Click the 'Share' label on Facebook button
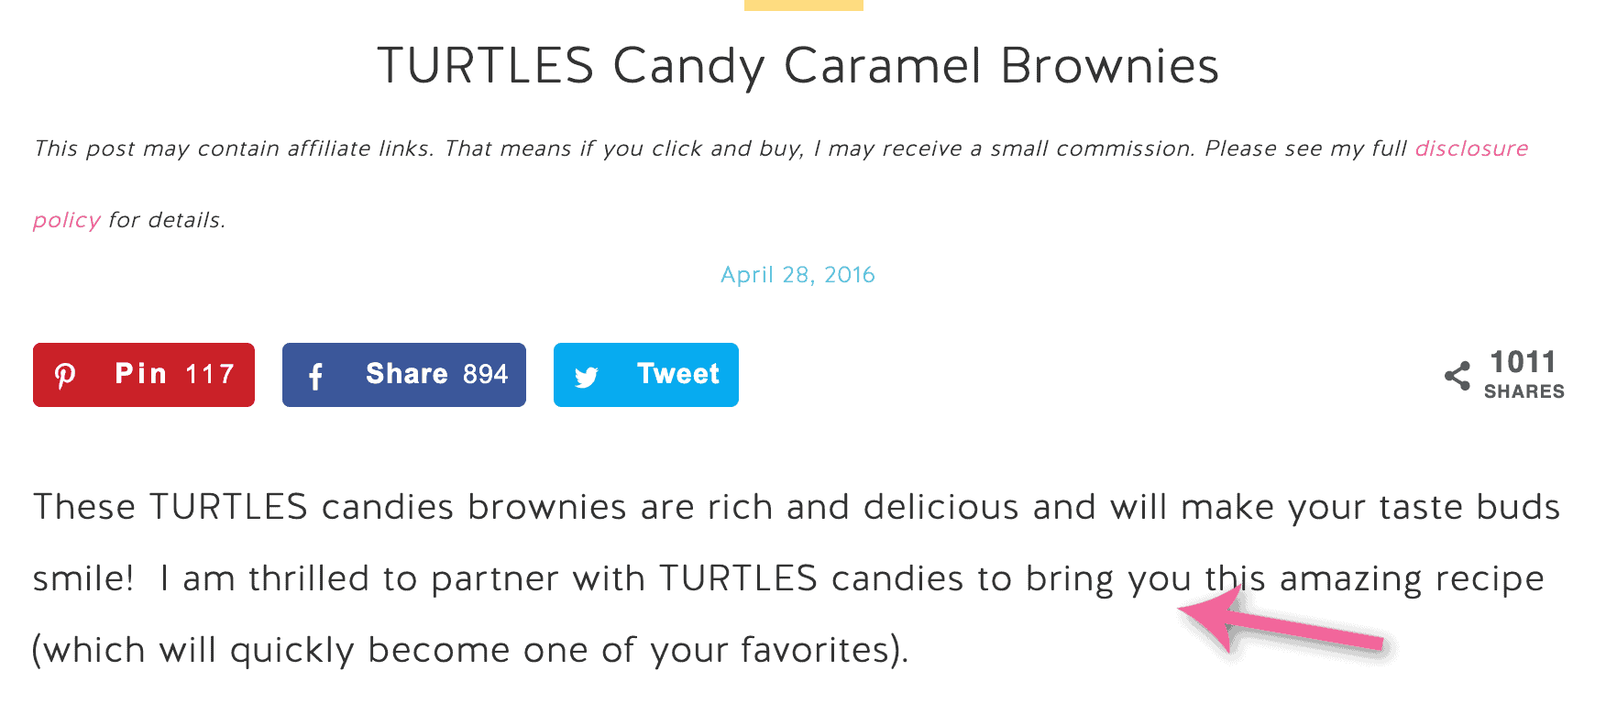Viewport: 1606px width, 704px height. point(407,374)
